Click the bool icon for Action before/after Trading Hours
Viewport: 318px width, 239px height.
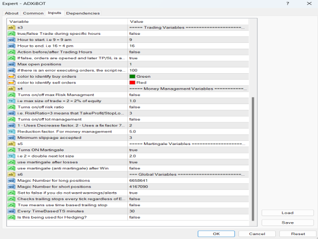tap(11, 52)
